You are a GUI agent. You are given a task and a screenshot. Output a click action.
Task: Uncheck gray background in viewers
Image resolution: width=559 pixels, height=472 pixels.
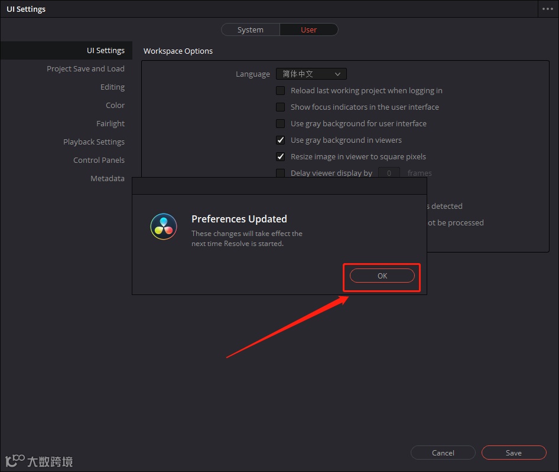coord(281,140)
